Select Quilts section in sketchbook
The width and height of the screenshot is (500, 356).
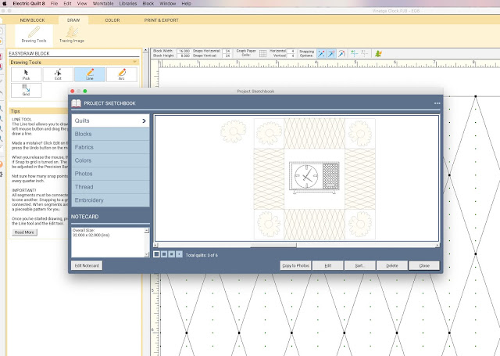[x=110, y=120]
